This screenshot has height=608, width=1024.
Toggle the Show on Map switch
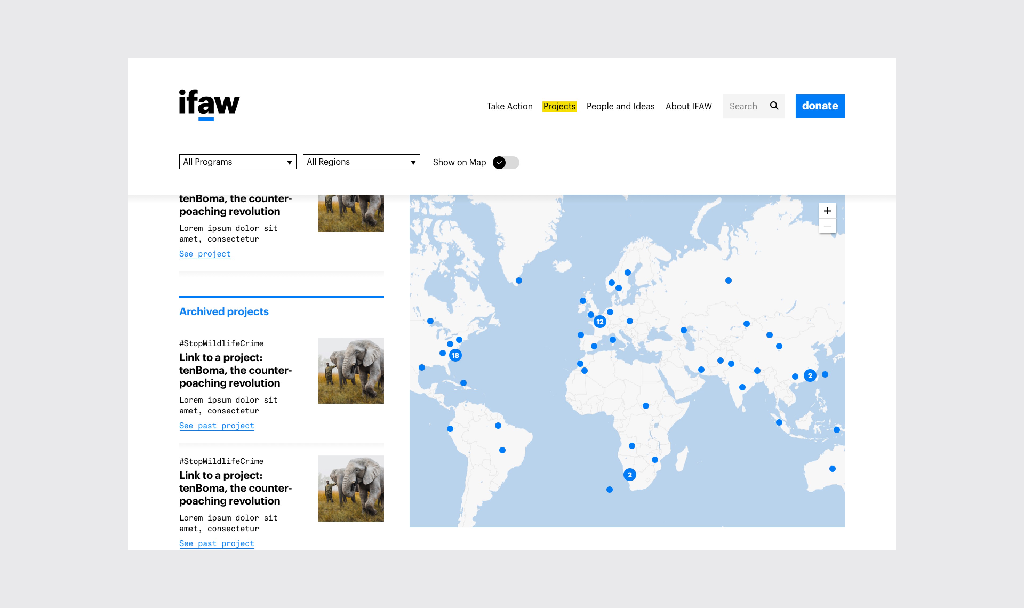click(x=506, y=163)
